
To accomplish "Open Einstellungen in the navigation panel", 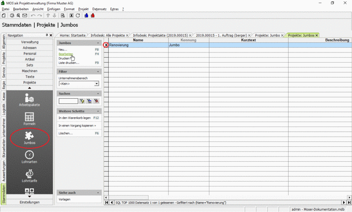I will click(x=29, y=202).
